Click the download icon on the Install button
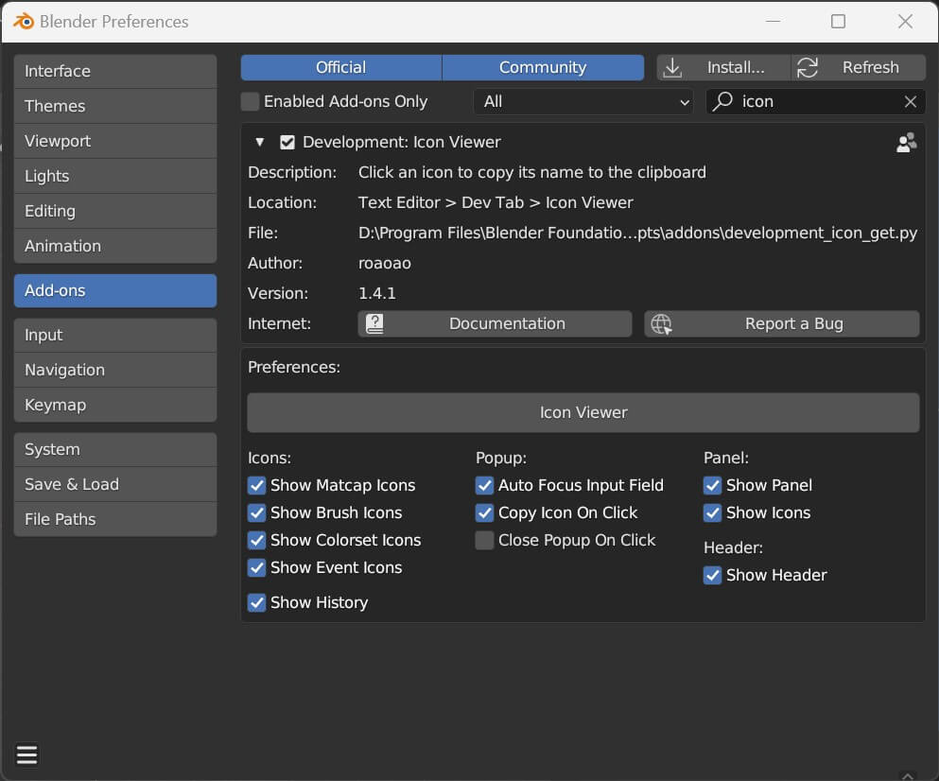 [672, 68]
